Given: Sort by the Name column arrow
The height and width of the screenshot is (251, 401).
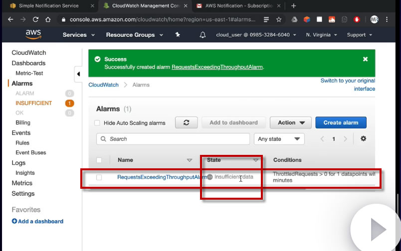Looking at the screenshot, I should [189, 160].
